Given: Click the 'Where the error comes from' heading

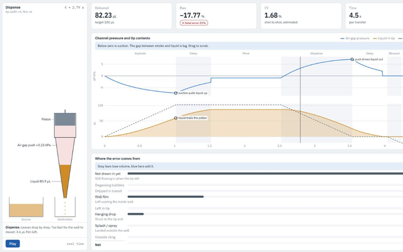Looking at the screenshot, I should [118, 159].
